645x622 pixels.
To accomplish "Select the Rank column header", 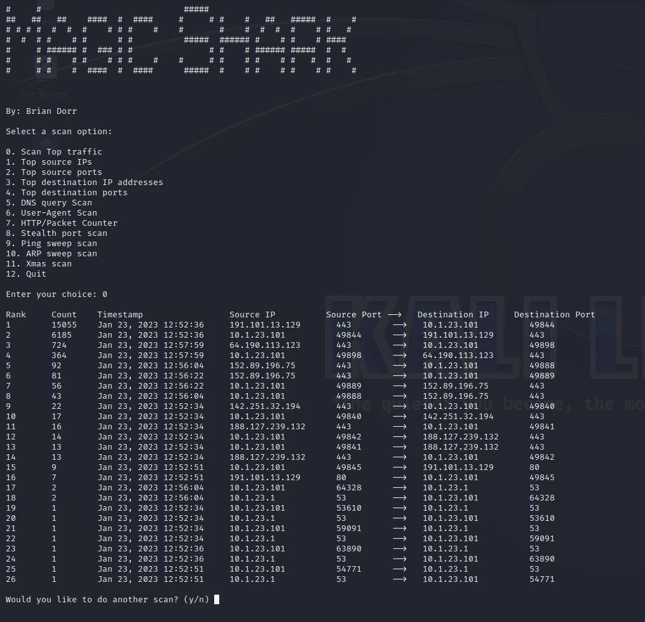I will pos(15,314).
